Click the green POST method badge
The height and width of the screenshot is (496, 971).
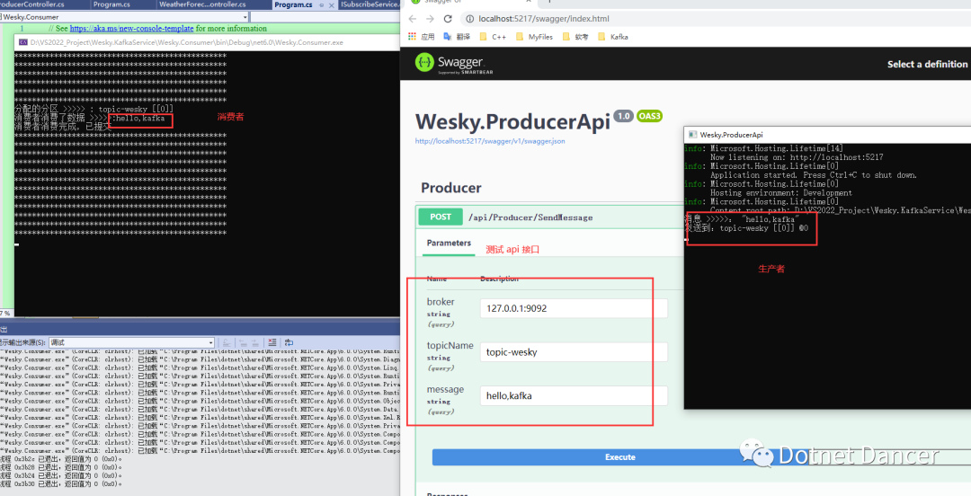(x=441, y=217)
